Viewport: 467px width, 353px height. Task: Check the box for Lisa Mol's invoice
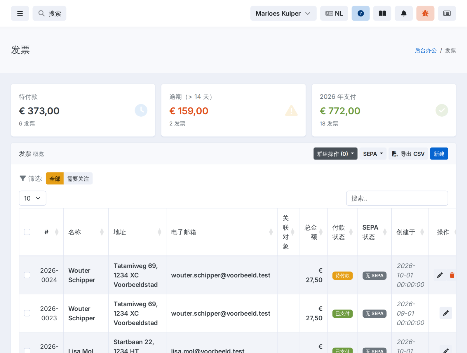pos(27,350)
